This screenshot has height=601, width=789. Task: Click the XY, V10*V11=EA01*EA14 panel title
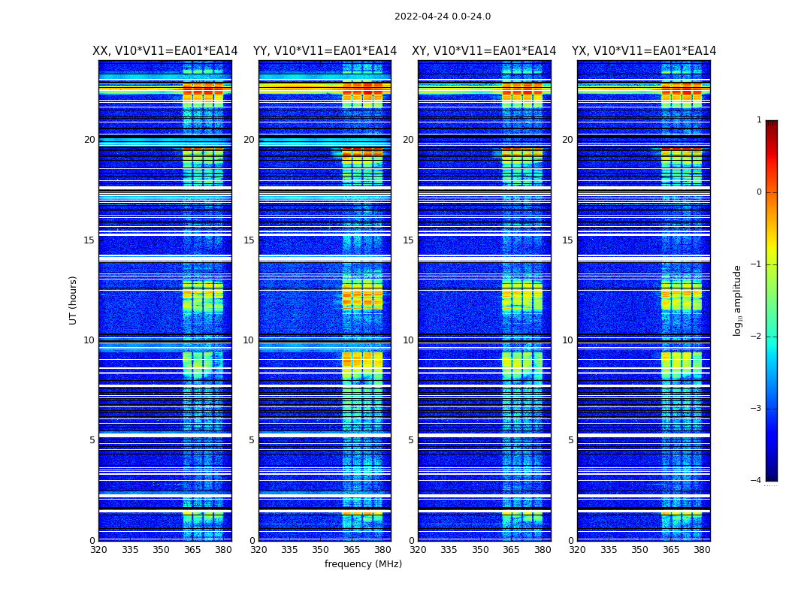point(484,51)
